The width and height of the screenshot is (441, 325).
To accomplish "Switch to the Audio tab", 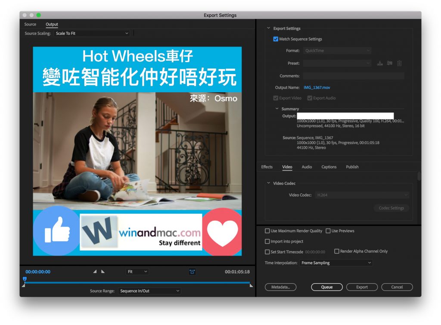I will click(307, 167).
